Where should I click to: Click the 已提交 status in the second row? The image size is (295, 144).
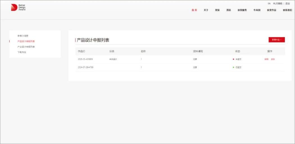tap(237, 67)
